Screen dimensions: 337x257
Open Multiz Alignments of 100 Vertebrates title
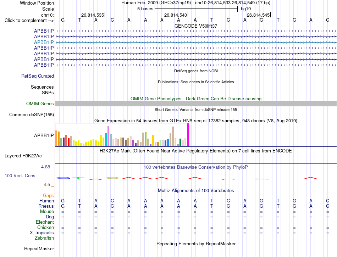pos(196,190)
